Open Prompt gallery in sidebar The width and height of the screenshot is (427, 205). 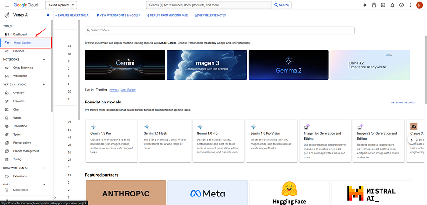pyautogui.click(x=22, y=143)
